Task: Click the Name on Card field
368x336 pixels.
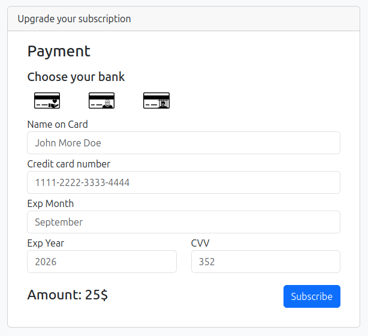Action: coord(183,143)
